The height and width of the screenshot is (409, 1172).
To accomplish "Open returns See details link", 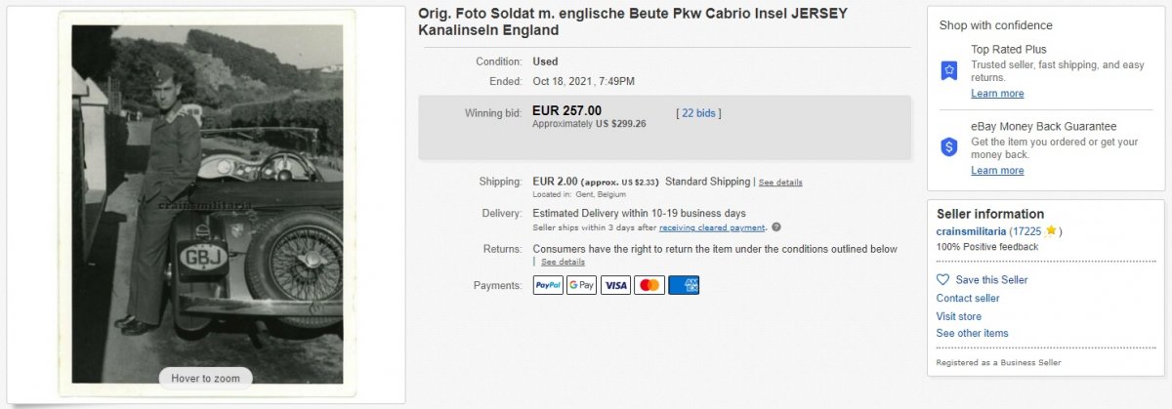I will click(x=564, y=262).
